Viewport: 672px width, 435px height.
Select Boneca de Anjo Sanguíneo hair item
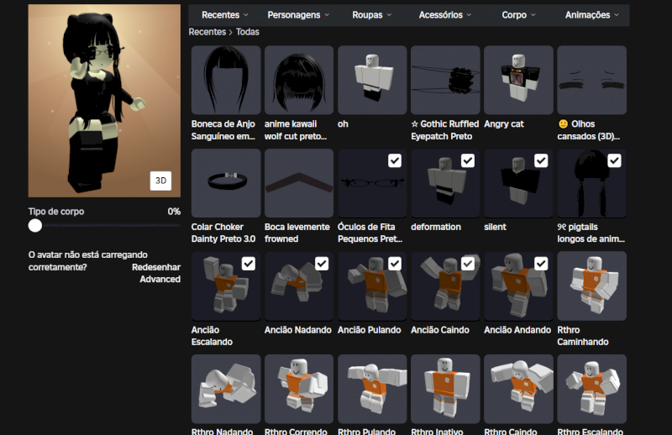coord(226,80)
